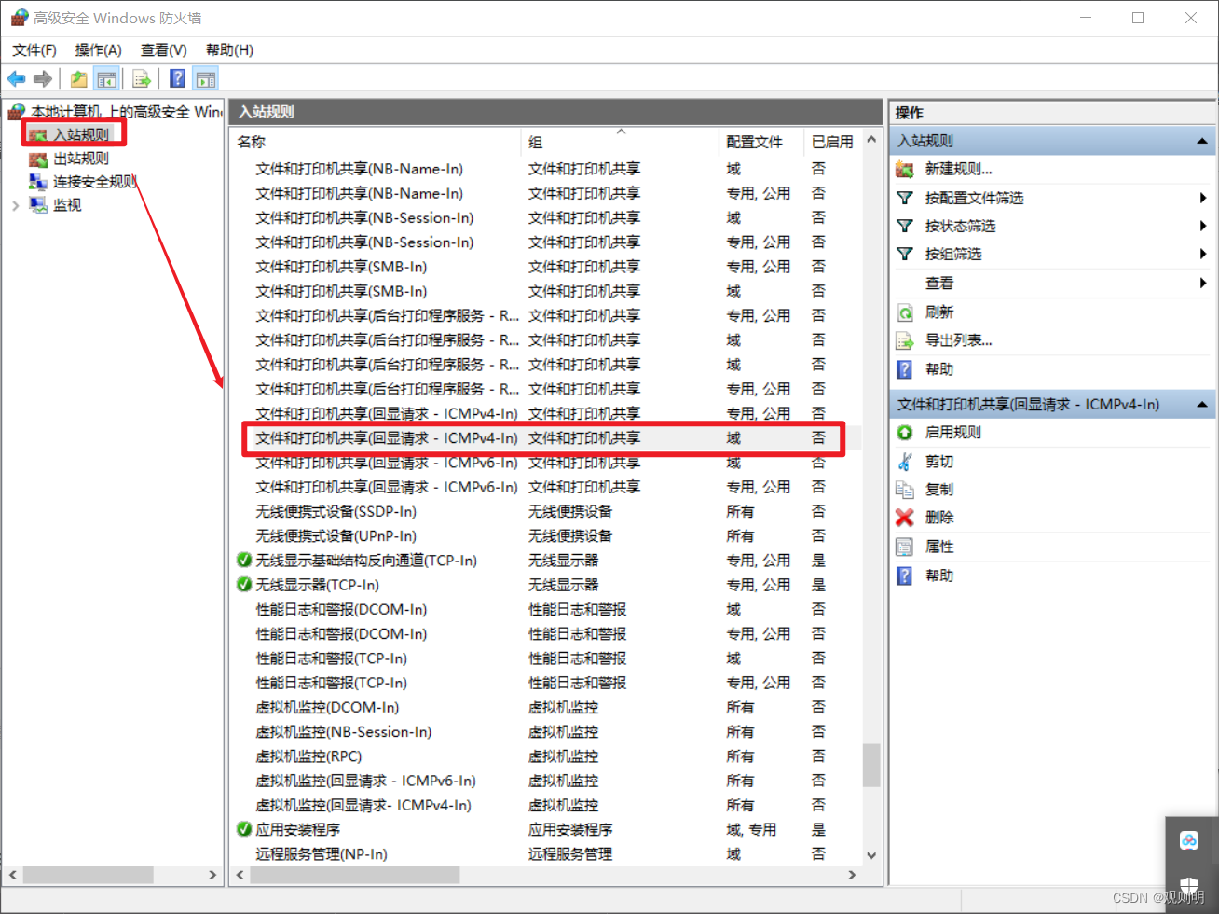
Task: Click funnel icon beside 按状态筛选
Action: pyautogui.click(x=904, y=226)
